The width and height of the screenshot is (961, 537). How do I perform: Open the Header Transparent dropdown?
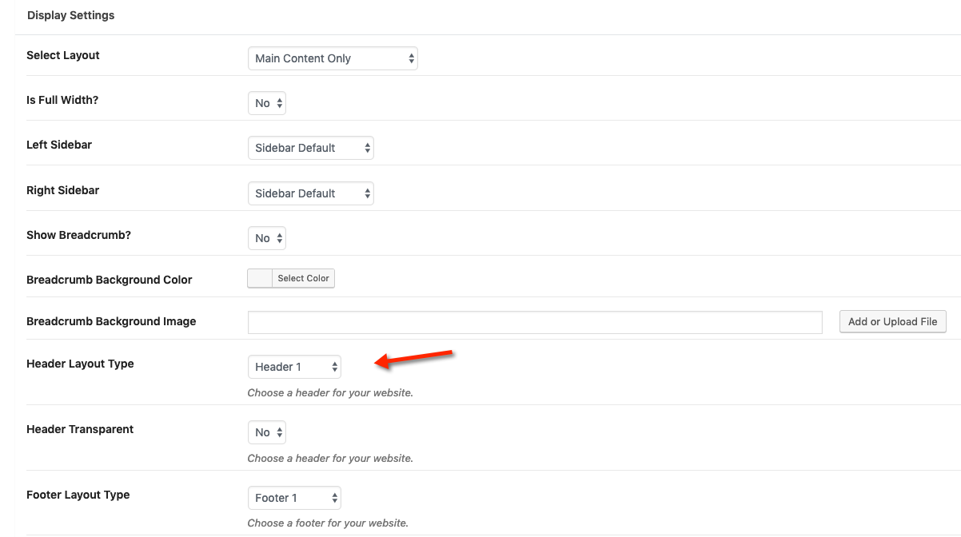point(267,432)
